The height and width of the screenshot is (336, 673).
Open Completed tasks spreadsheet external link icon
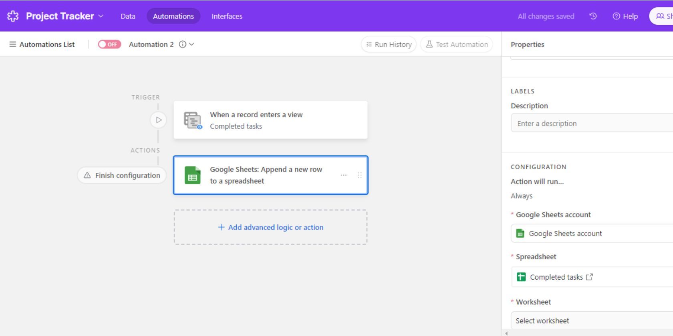click(589, 277)
